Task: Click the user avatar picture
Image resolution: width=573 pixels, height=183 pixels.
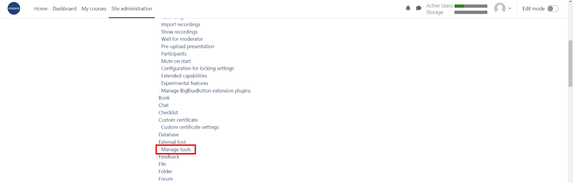Action: coord(500,8)
